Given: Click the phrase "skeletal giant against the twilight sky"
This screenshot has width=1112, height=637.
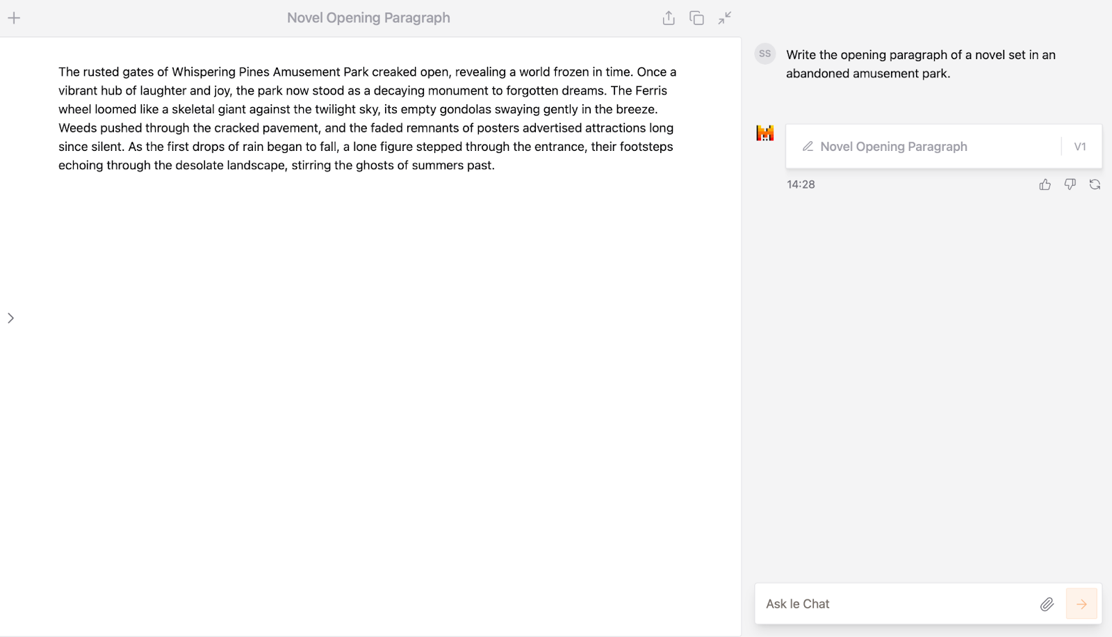Looking at the screenshot, I should [x=275, y=109].
